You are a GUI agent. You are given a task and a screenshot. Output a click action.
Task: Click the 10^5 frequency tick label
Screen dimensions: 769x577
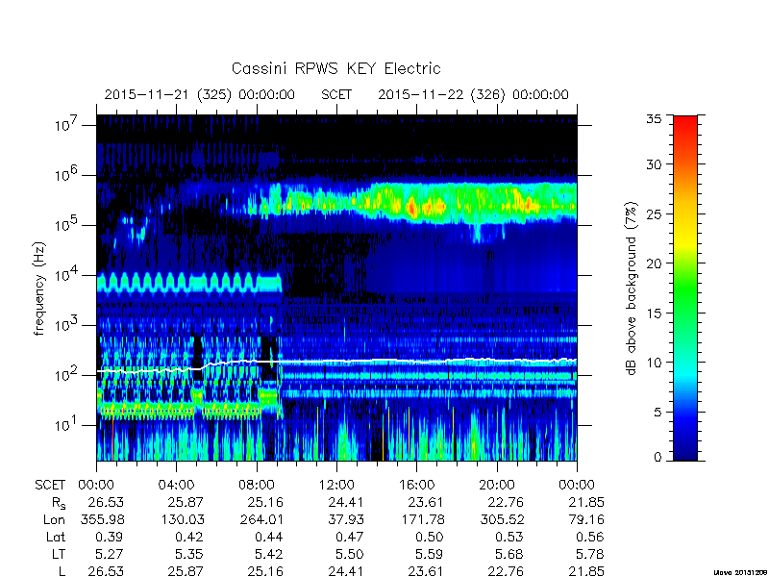pos(67,224)
